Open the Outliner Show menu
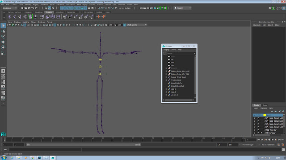This screenshot has height=160, width=286. [x=173, y=50]
